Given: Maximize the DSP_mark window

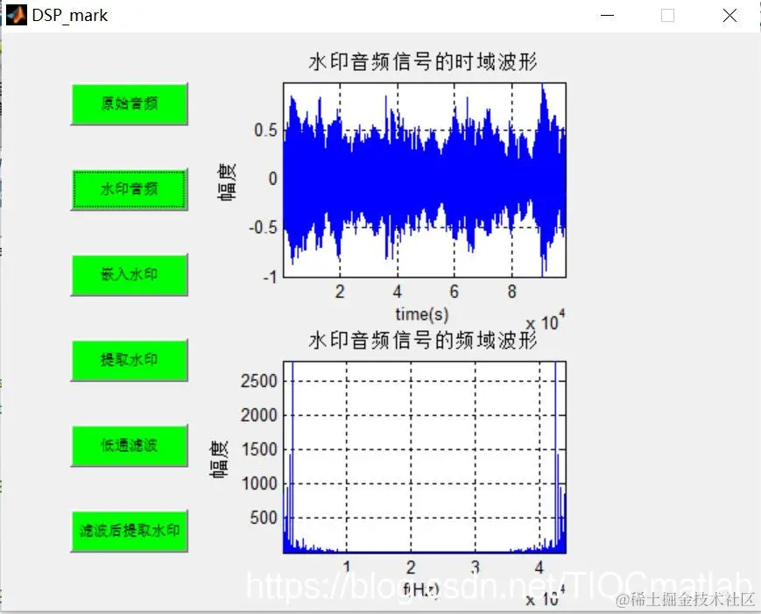Looking at the screenshot, I should point(668,16).
